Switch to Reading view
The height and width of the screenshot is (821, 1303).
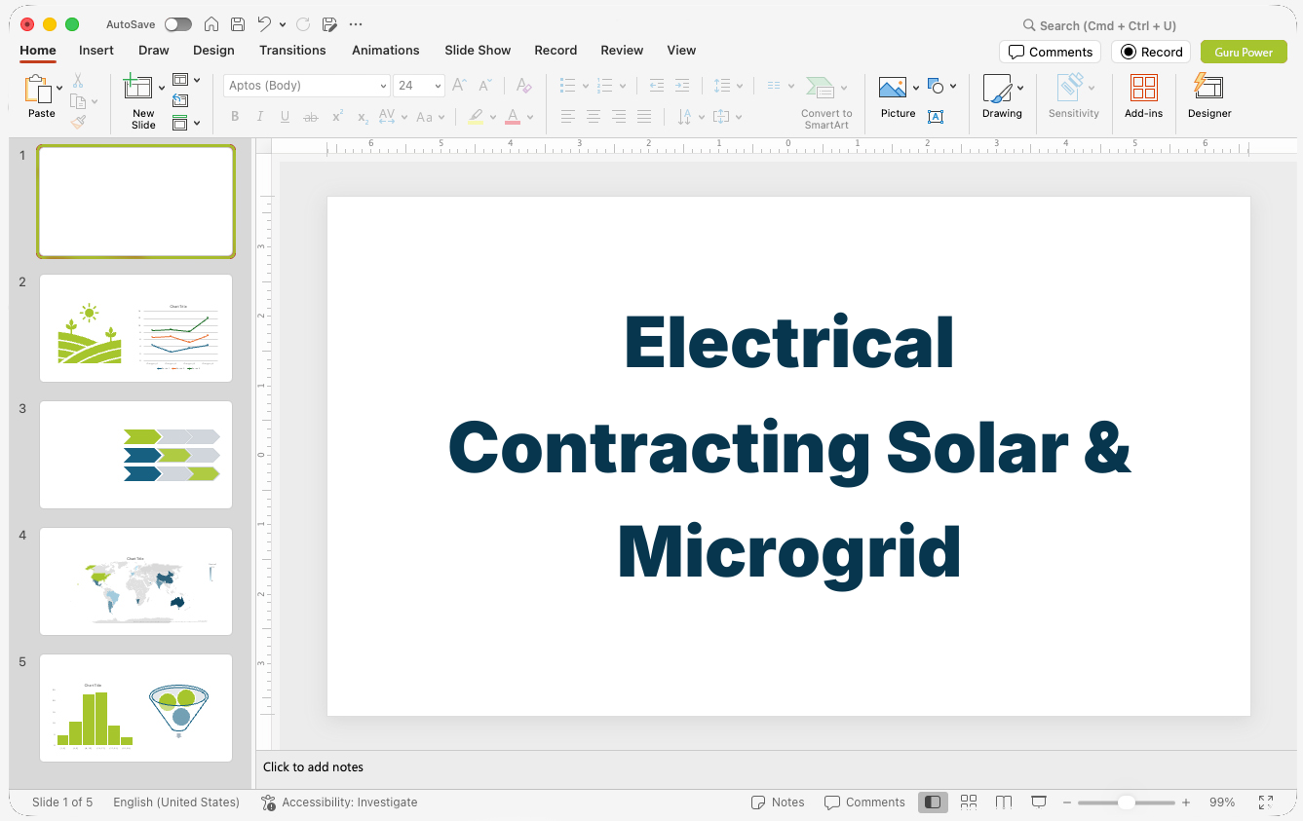(1004, 802)
